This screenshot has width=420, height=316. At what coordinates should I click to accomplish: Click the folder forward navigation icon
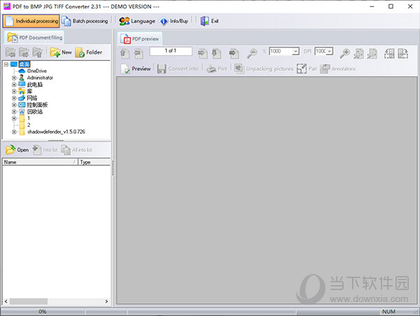[x=24, y=53]
